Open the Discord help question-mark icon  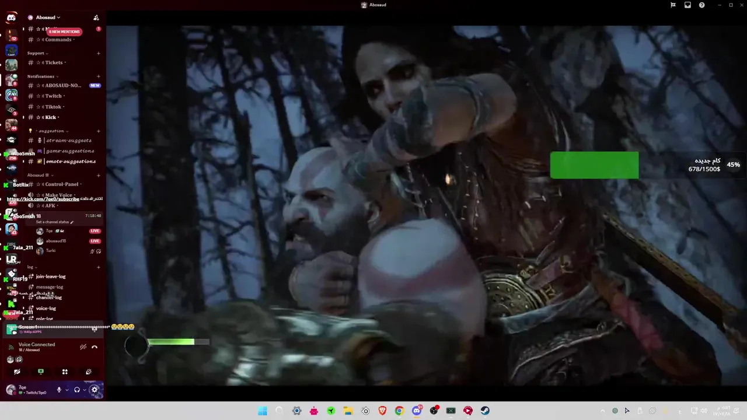701,5
